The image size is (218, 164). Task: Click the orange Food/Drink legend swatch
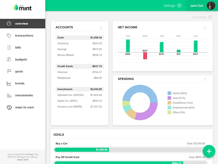(x=169, y=103)
